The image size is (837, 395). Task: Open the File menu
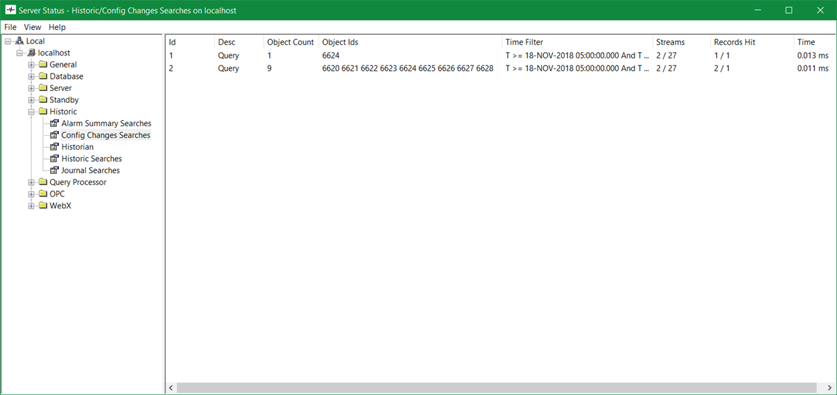10,27
